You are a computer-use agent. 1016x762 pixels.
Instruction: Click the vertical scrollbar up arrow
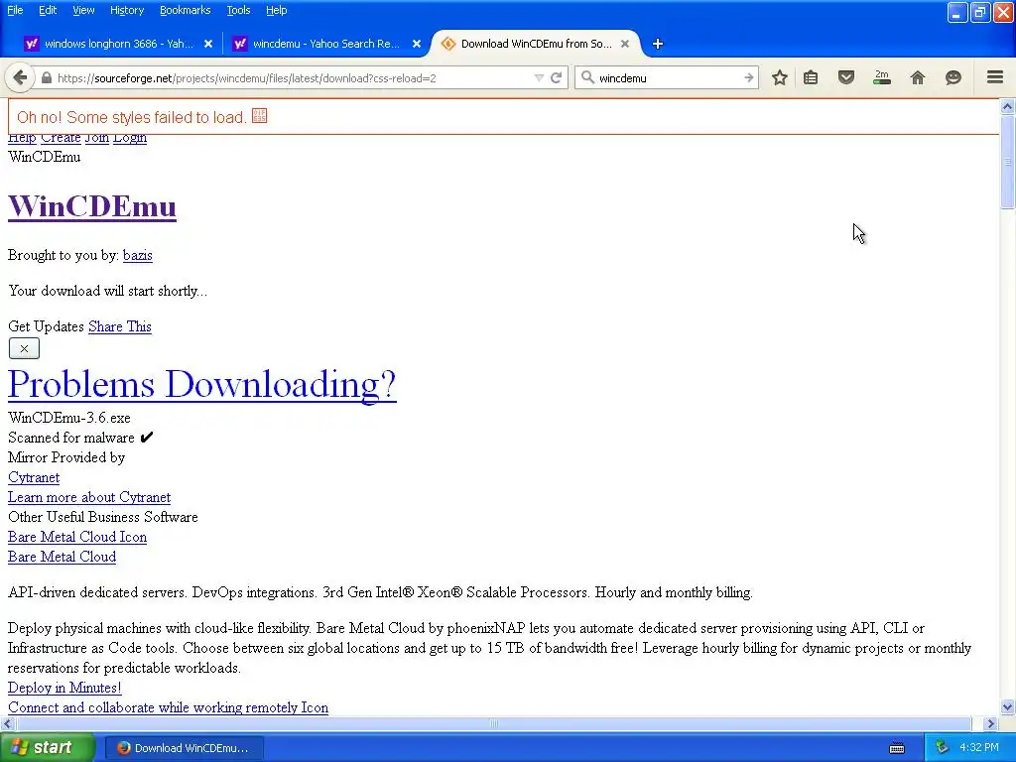(x=1008, y=106)
